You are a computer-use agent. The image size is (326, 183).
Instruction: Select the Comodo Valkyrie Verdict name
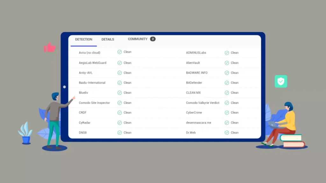203,103
